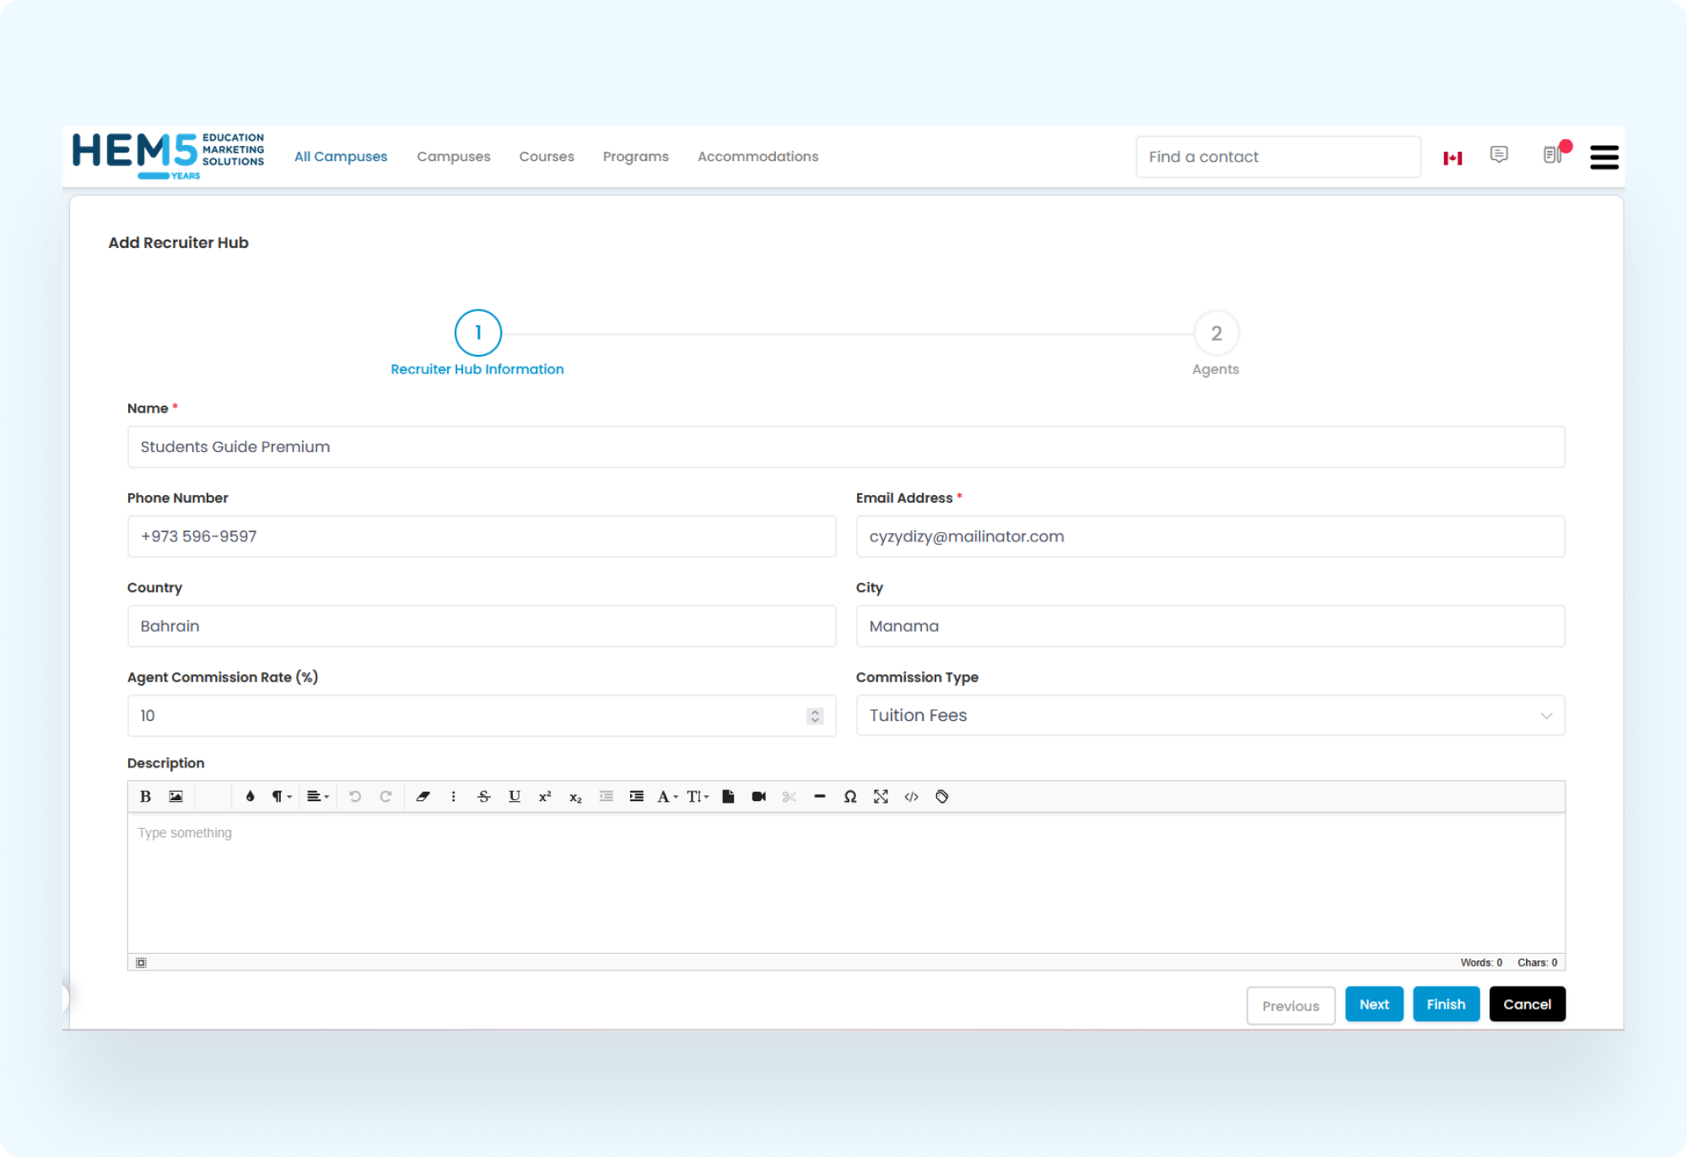Screen dimensions: 1687x1157
Task: Toggle superscript formatting
Action: click(x=545, y=796)
